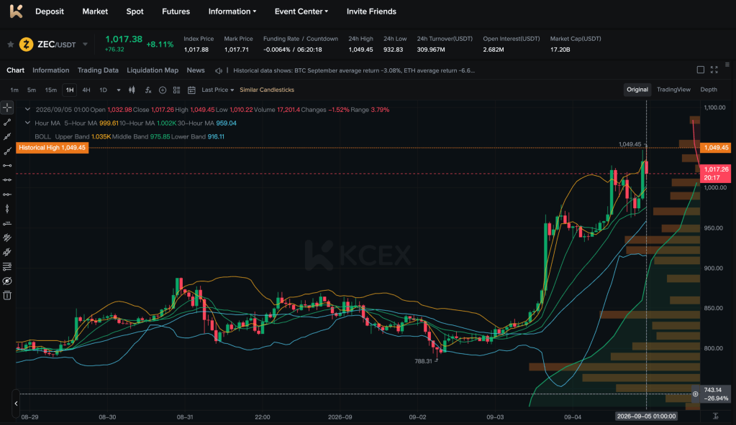Click the icon at the right of time axis
Image resolution: width=736 pixels, height=425 pixels.
(715, 416)
